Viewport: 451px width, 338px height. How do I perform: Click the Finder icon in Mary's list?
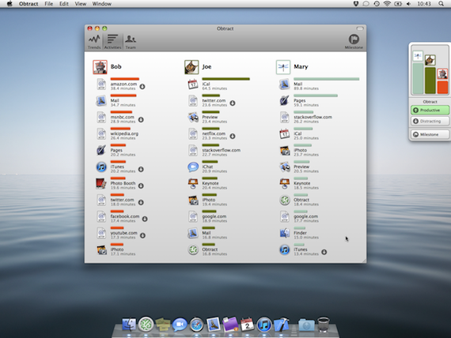point(285,233)
